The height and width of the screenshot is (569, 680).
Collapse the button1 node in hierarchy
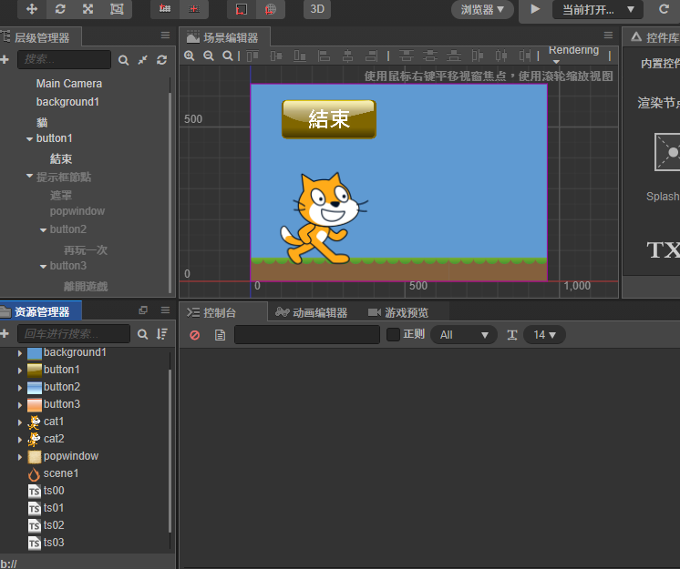(x=29, y=139)
